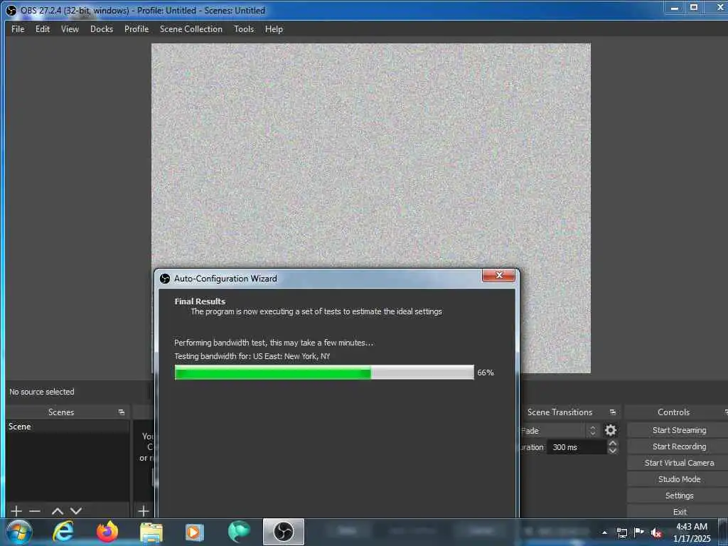Open the File menu
Image resolution: width=728 pixels, height=546 pixels.
[x=18, y=28]
